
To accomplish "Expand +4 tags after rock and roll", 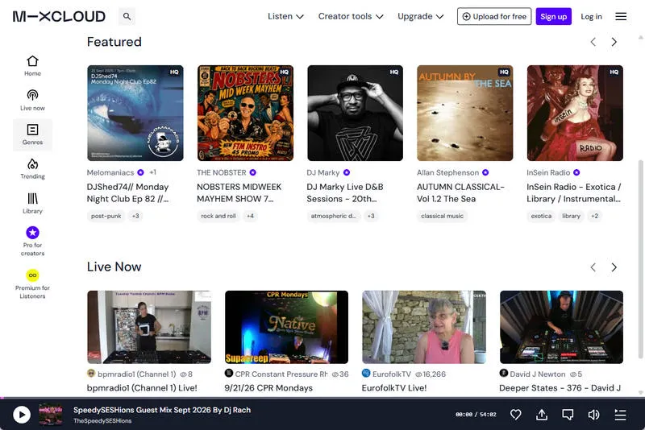I will click(250, 216).
